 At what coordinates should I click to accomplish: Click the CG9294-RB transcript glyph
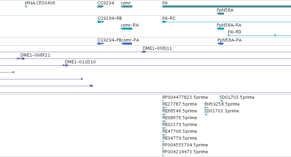101,22
